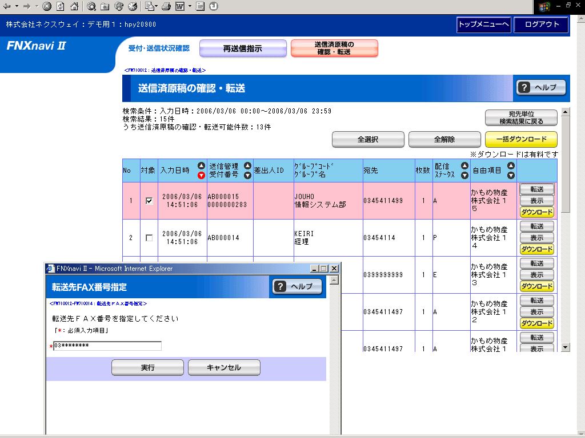Viewport: 585px width, 438px height.
Task: Open the browser Search icon
Action: click(x=91, y=7)
